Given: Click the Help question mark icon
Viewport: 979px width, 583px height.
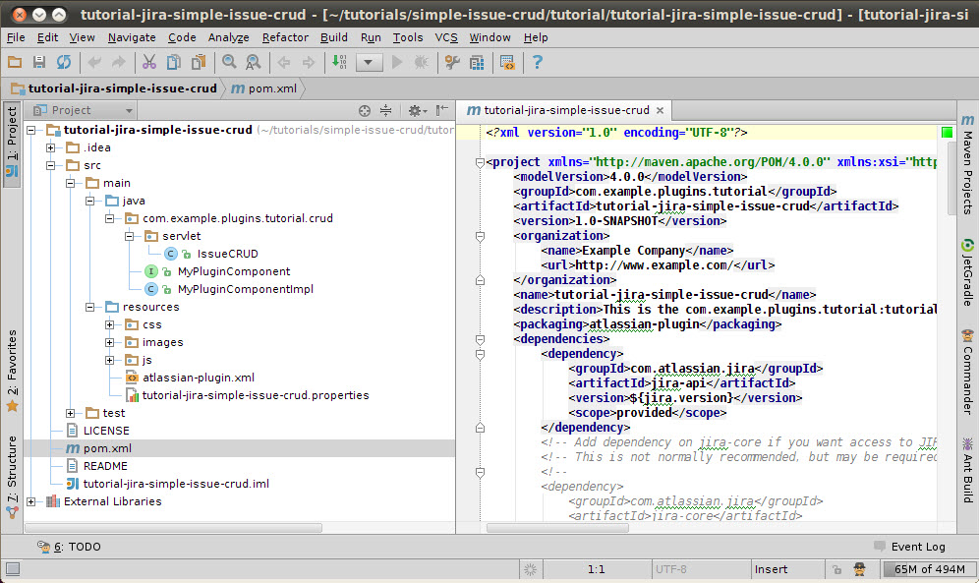Looking at the screenshot, I should (537, 62).
